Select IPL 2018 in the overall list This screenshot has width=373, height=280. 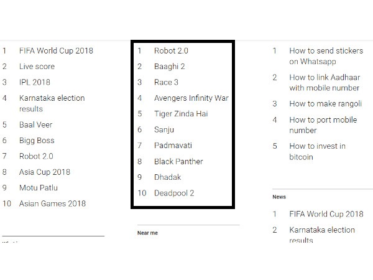click(35, 82)
